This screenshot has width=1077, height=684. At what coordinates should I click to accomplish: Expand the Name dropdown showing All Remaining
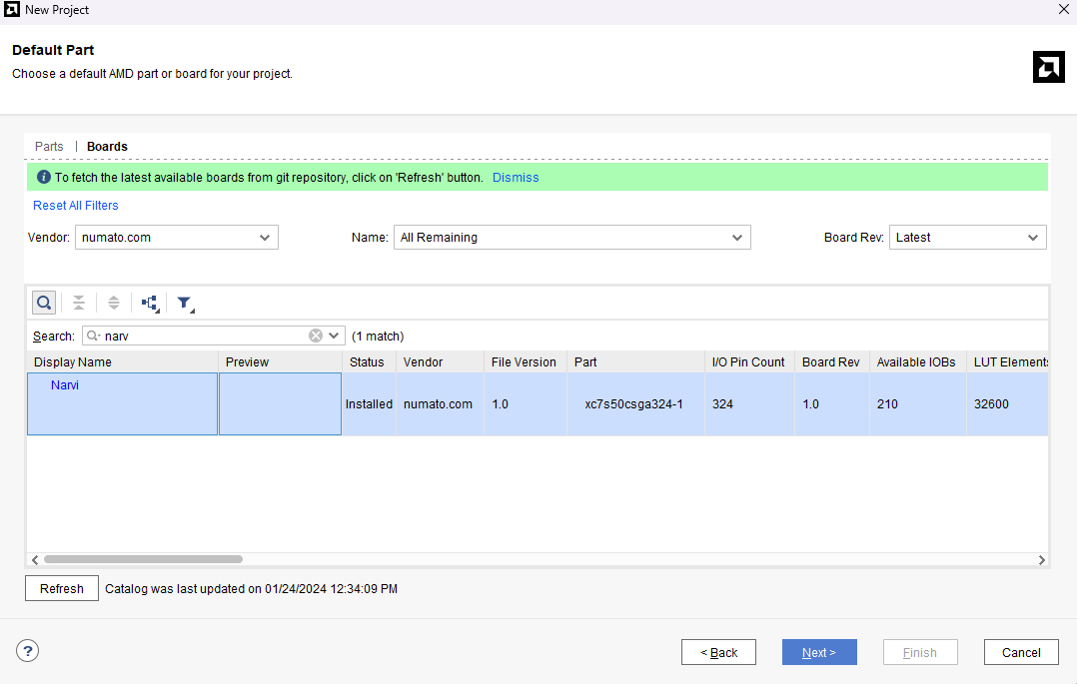[x=571, y=238]
